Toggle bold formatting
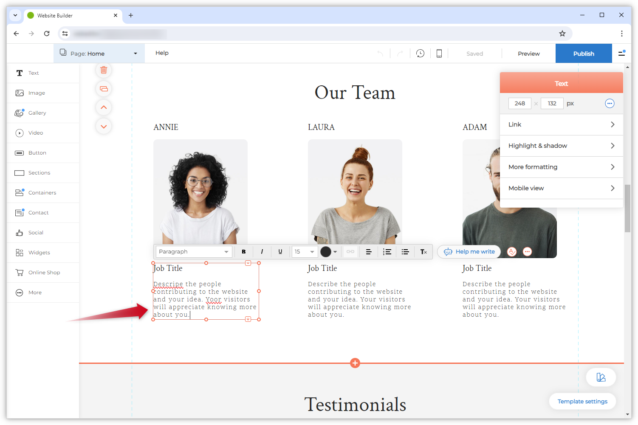 244,252
